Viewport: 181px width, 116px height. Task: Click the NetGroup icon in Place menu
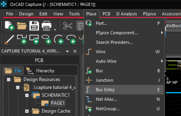(x=89, y=109)
